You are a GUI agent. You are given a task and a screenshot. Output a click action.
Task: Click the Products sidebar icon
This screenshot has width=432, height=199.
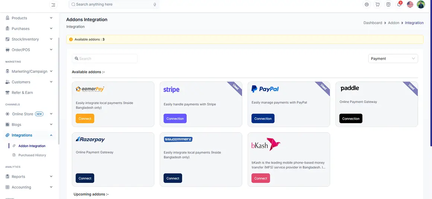coord(7,18)
